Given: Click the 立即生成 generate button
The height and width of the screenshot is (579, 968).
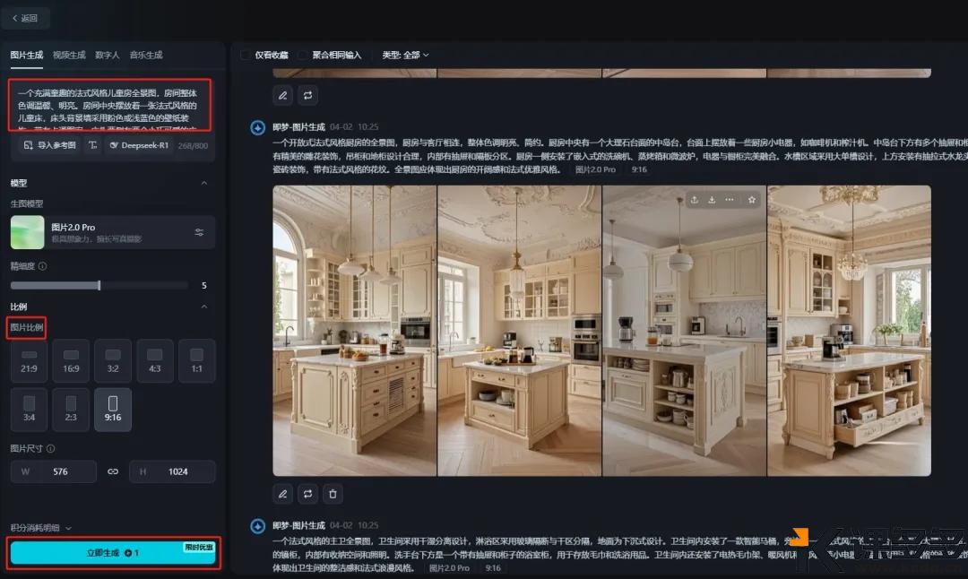Looking at the screenshot, I should click(113, 553).
